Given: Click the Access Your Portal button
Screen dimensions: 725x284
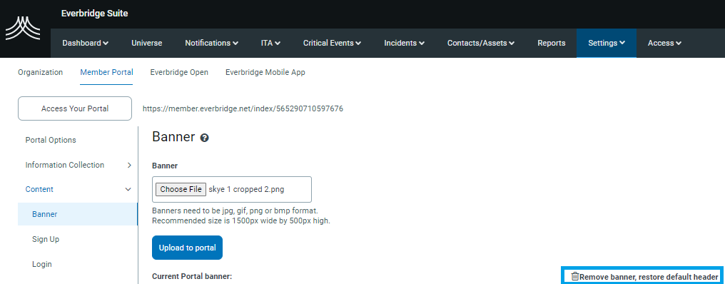Looking at the screenshot, I should [x=75, y=108].
